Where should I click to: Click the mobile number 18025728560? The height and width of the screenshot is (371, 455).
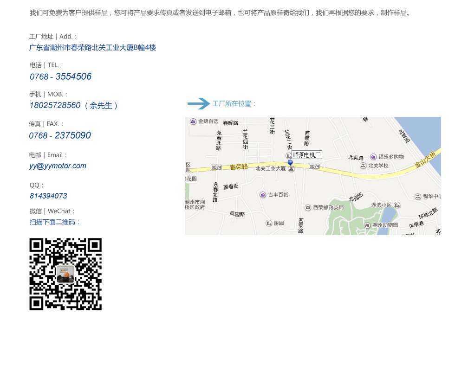pyautogui.click(x=55, y=105)
